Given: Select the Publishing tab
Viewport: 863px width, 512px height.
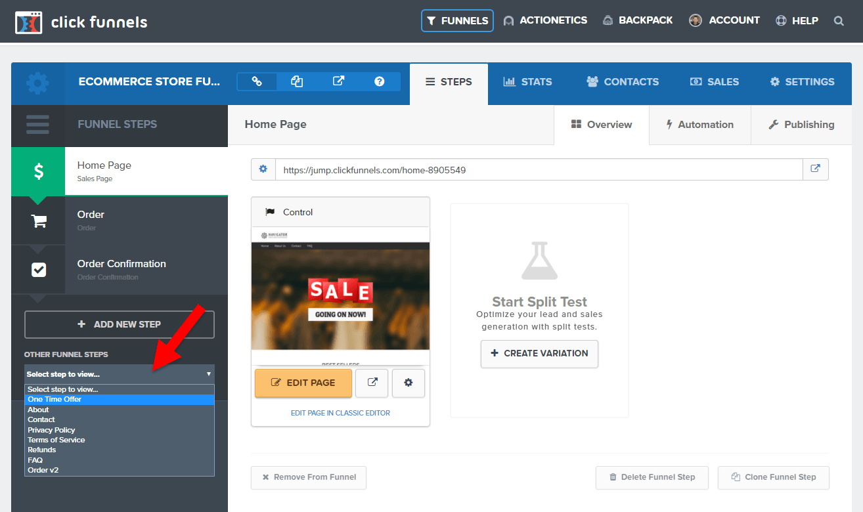Looking at the screenshot, I should 801,125.
